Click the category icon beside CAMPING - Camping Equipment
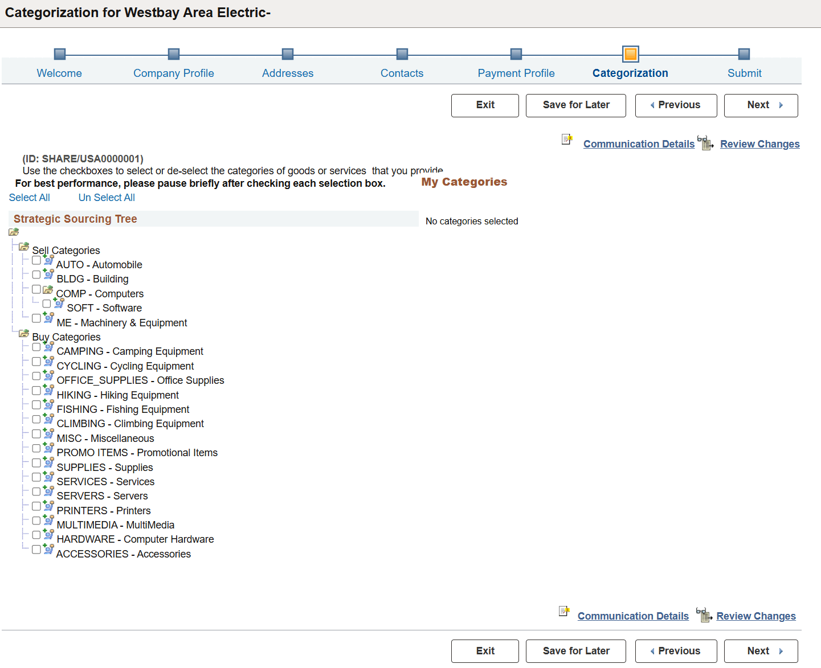821x668 pixels. pyautogui.click(x=48, y=347)
